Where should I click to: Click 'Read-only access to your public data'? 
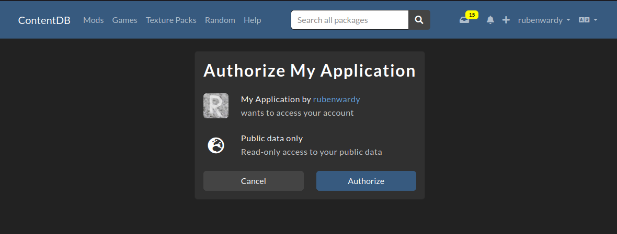[x=311, y=152]
